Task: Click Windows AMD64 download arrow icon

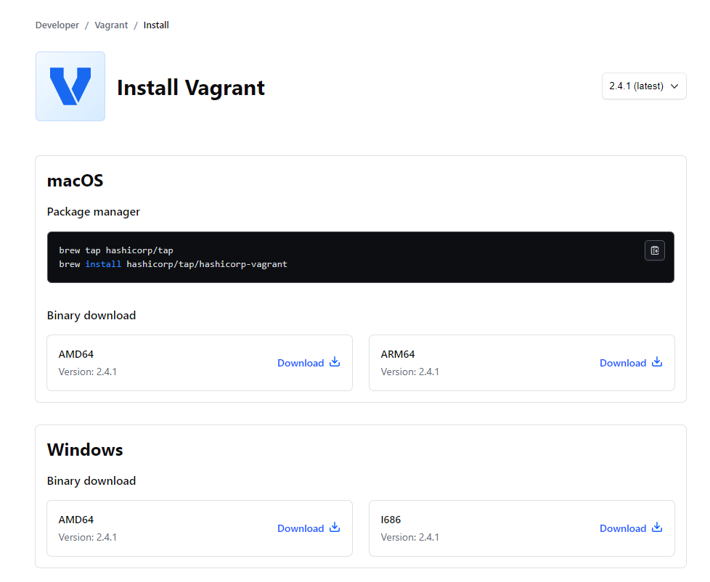Action: (x=335, y=528)
